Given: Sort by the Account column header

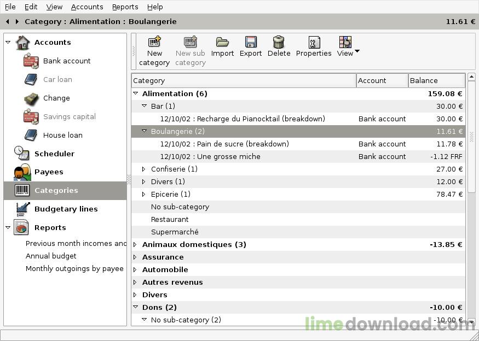Looking at the screenshot, I should 382,80.
